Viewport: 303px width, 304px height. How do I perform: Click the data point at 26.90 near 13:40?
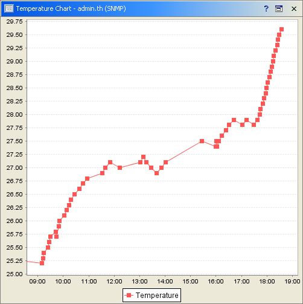coord(156,173)
